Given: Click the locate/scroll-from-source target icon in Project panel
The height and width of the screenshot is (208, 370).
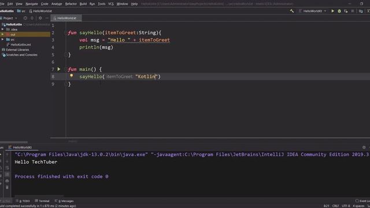Looking at the screenshot, I should 25,18.
